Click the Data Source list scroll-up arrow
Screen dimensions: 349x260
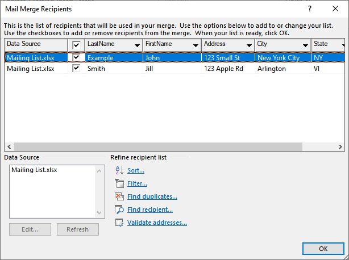(99, 171)
